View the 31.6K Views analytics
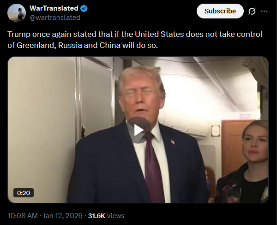This screenshot has width=277, height=225. (106, 216)
